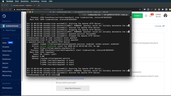Click the red-green extension icon
This screenshot has width=171, height=96.
159,9
